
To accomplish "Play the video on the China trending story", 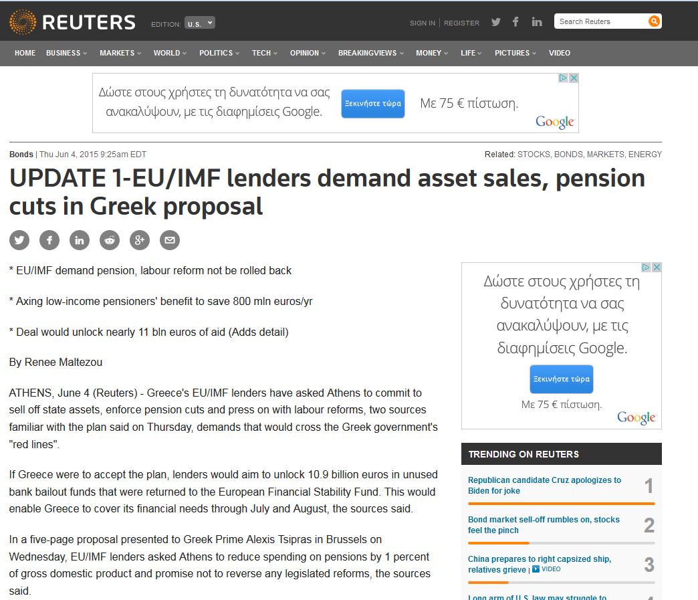I will point(537,569).
